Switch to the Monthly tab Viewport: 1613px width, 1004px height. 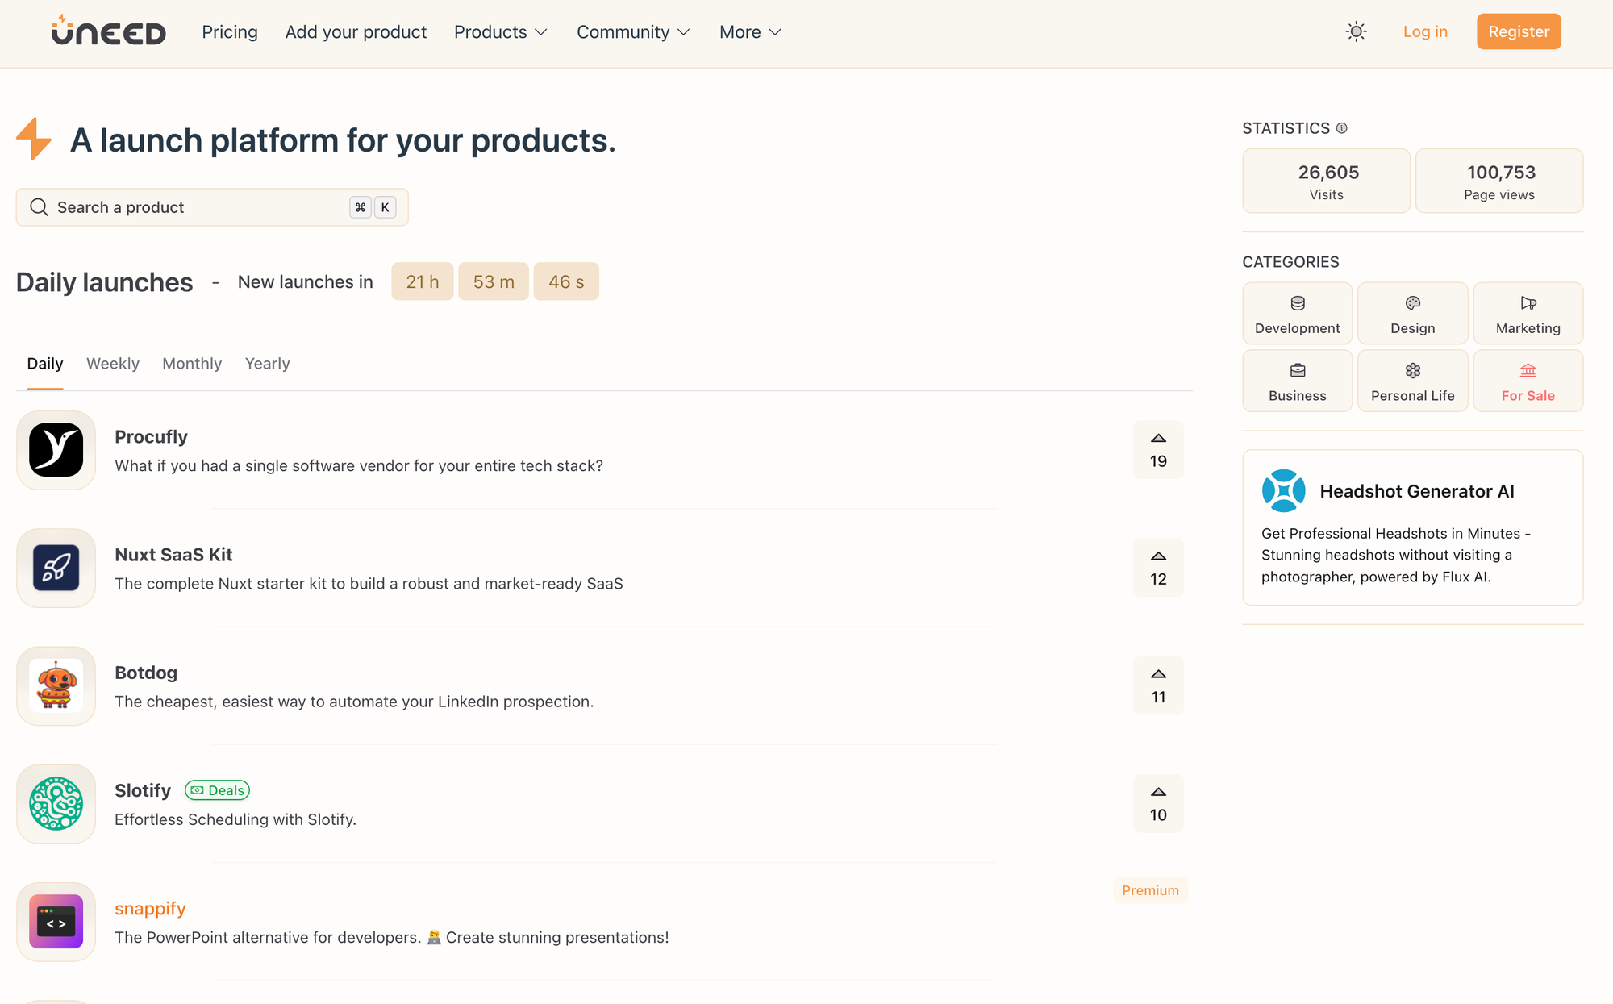pos(192,364)
